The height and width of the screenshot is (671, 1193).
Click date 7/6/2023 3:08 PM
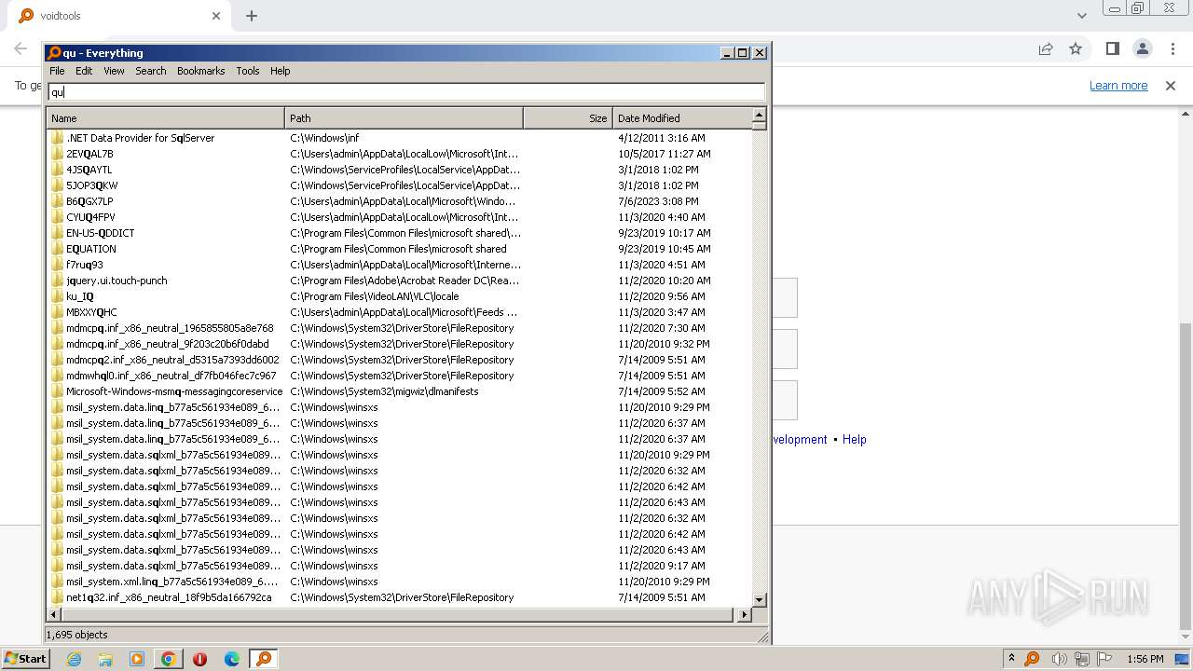tap(658, 201)
